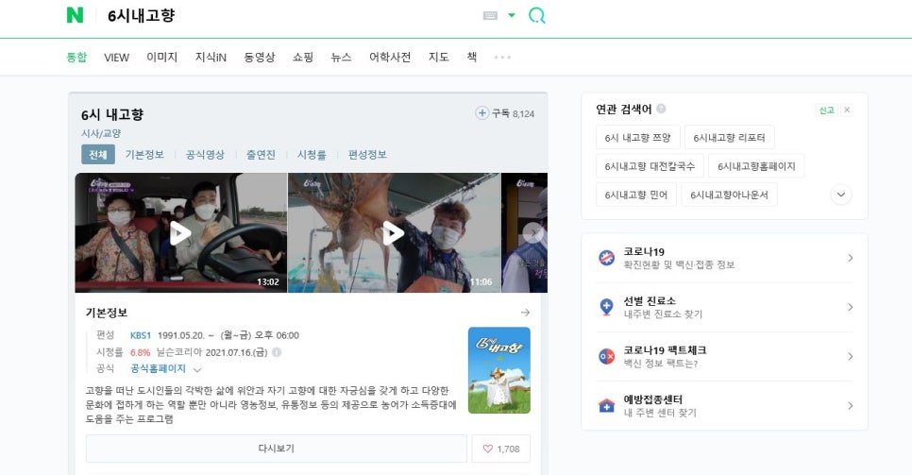
Task: Search related term 6시내고향 리포터
Action: (x=730, y=137)
